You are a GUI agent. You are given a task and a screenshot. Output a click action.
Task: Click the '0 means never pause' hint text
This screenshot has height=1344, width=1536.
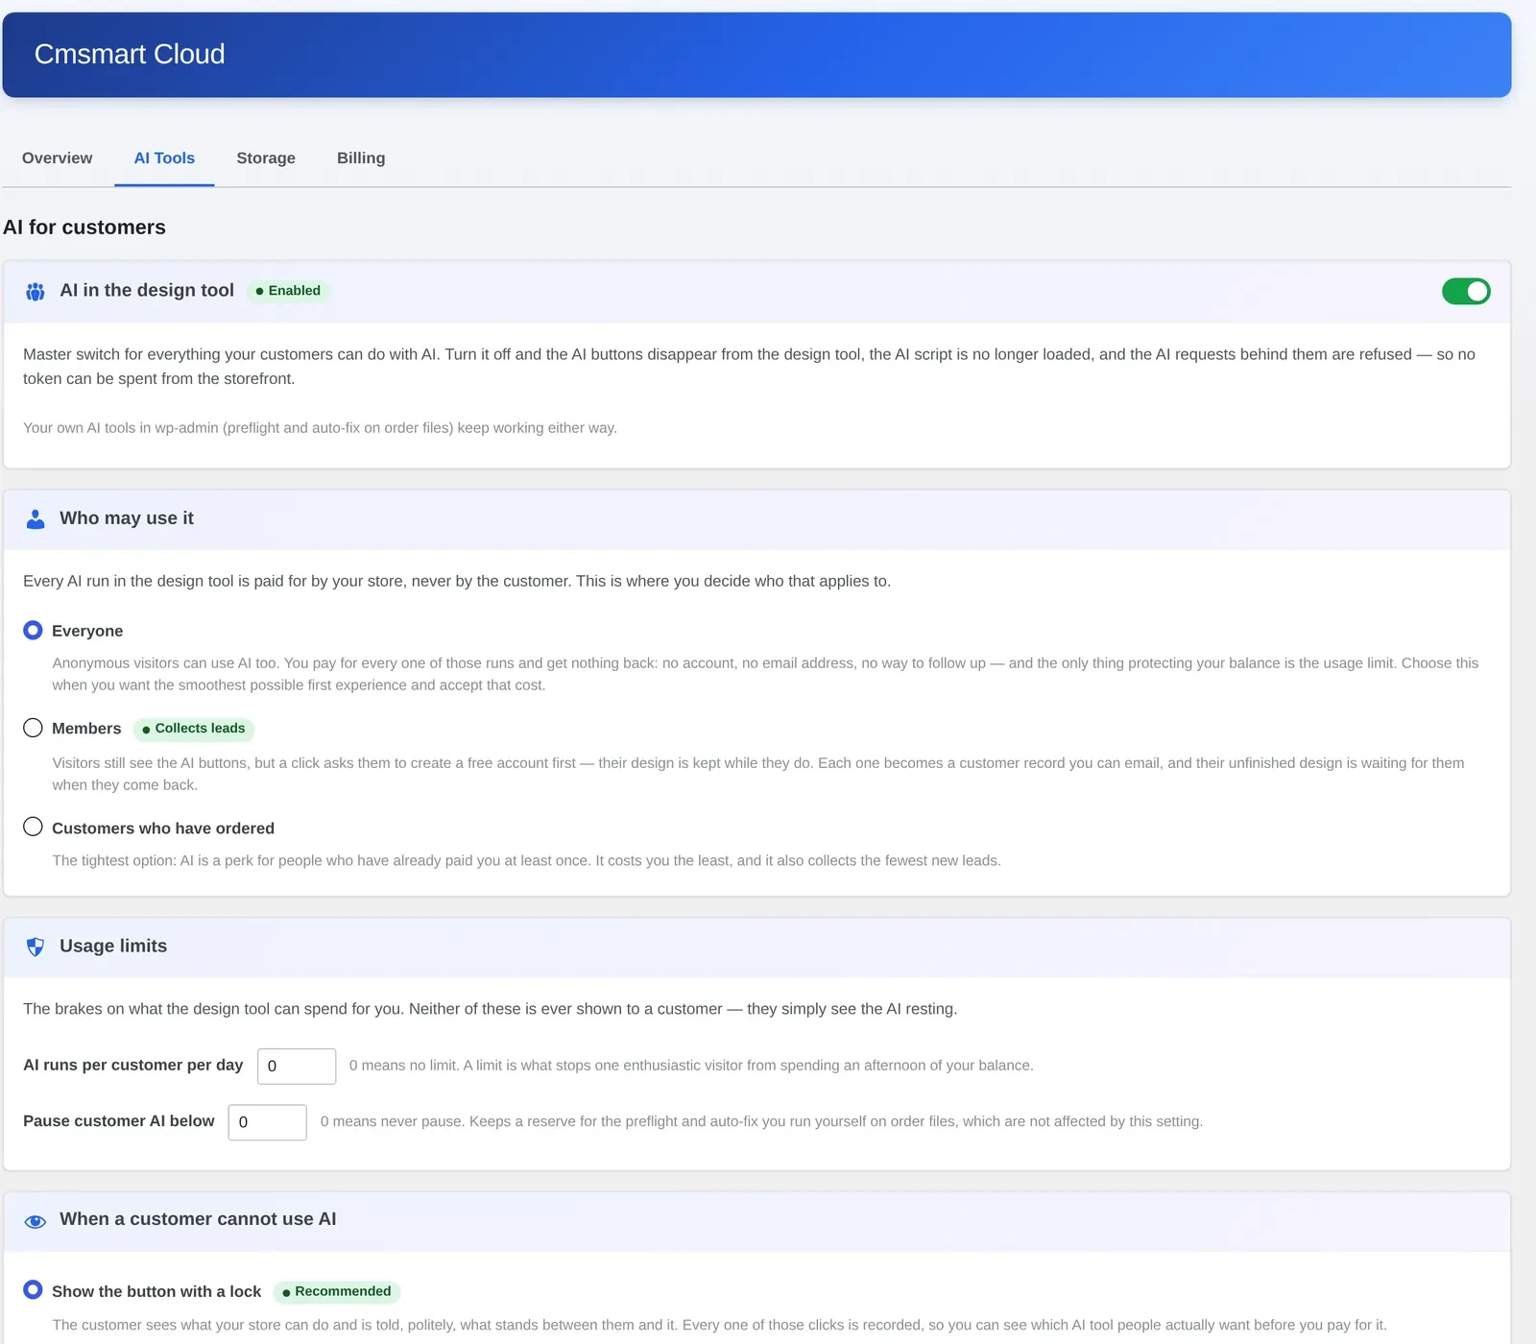point(761,1121)
